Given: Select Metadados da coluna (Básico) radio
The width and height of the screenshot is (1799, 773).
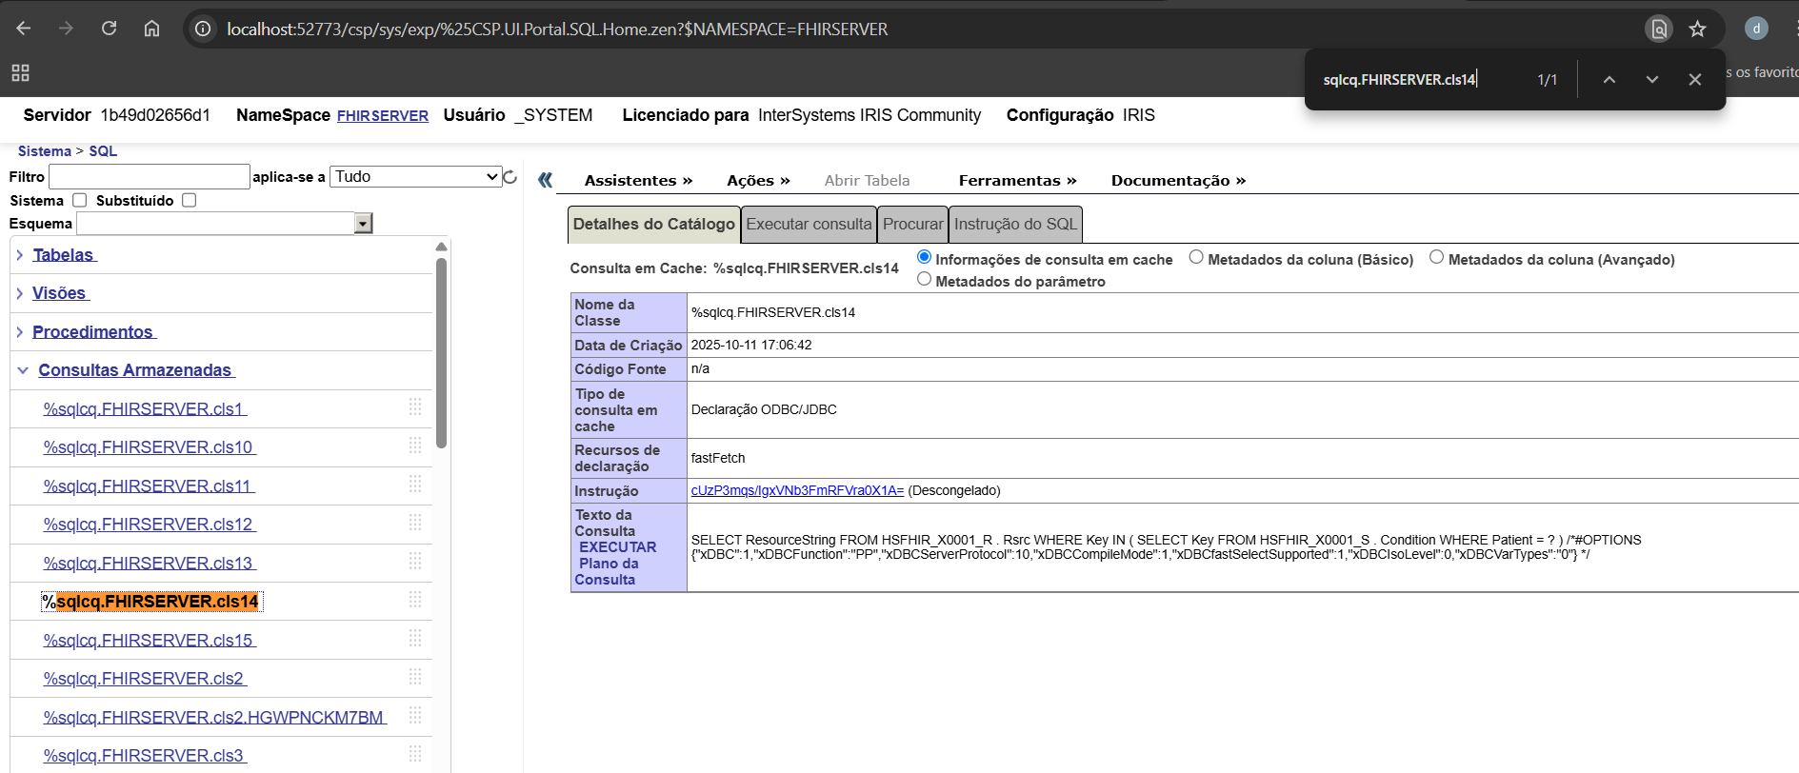Looking at the screenshot, I should pos(1196,258).
